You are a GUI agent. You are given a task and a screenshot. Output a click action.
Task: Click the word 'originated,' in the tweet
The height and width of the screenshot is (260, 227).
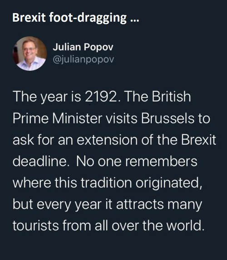click(169, 183)
